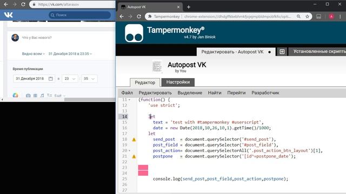Open the 'Редактировать' menu
Screen dimensions: 346x194
155,93
